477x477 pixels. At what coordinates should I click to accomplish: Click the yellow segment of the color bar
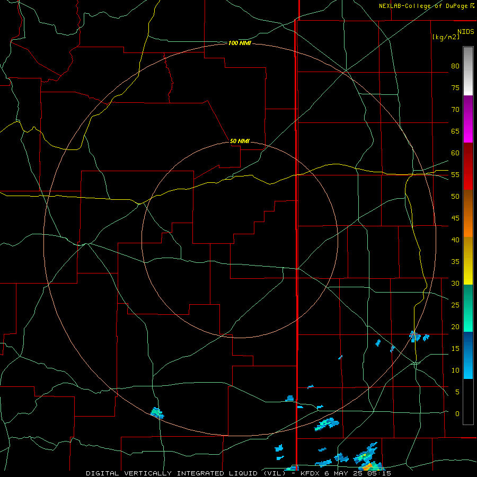[x=468, y=261]
